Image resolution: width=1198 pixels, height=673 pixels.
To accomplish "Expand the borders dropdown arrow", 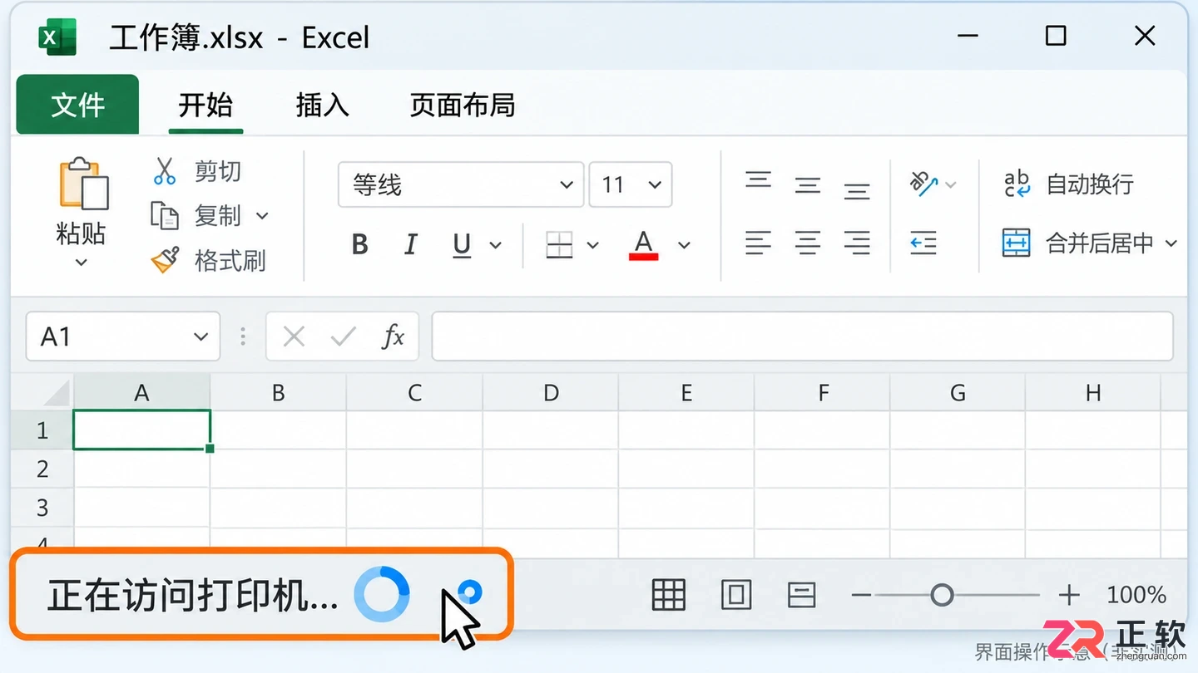I will pos(593,245).
